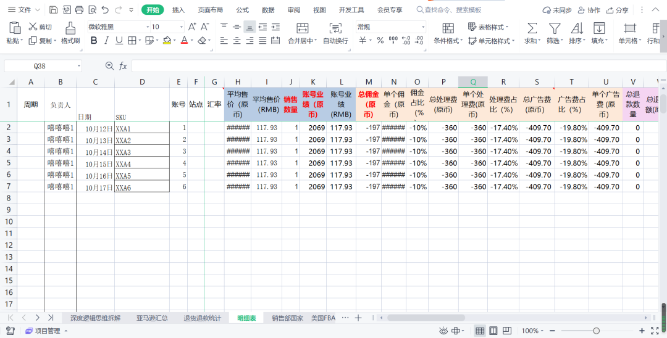Toggle italic formatting

pyautogui.click(x=106, y=40)
